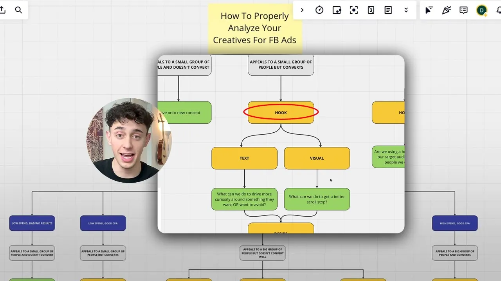This screenshot has width=501, height=281.
Task: Select grey 'big group of people and converts' node
Action: pos(455,253)
